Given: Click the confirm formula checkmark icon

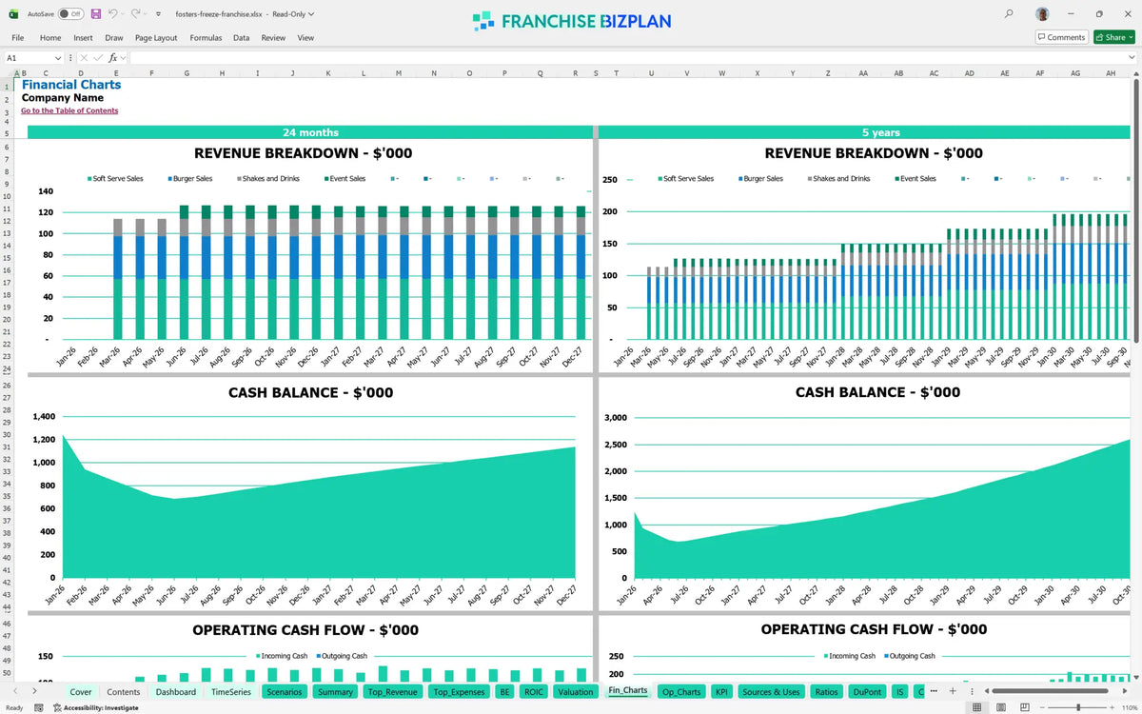Looking at the screenshot, I should click(97, 58).
